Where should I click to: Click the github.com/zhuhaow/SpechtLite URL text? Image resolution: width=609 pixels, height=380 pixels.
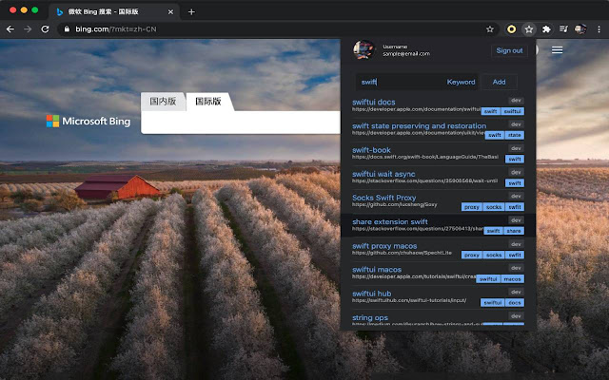click(x=402, y=253)
